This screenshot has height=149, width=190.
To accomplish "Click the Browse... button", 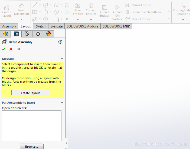I will point(31,147).
